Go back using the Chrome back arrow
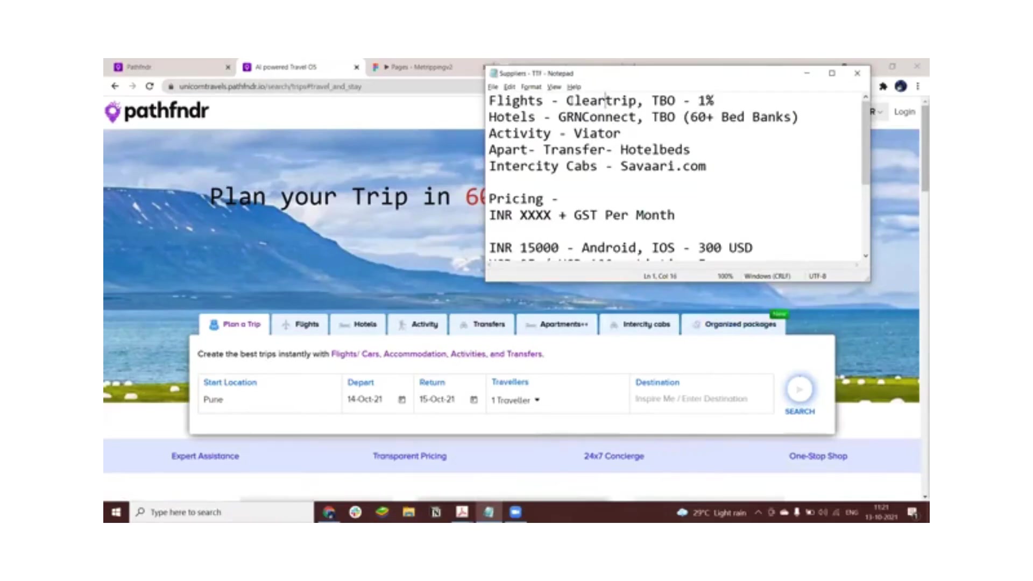The width and height of the screenshot is (1033, 581). point(115,86)
